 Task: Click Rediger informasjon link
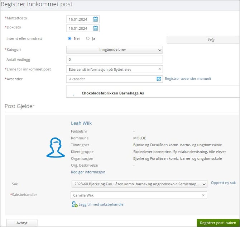pos(88,172)
